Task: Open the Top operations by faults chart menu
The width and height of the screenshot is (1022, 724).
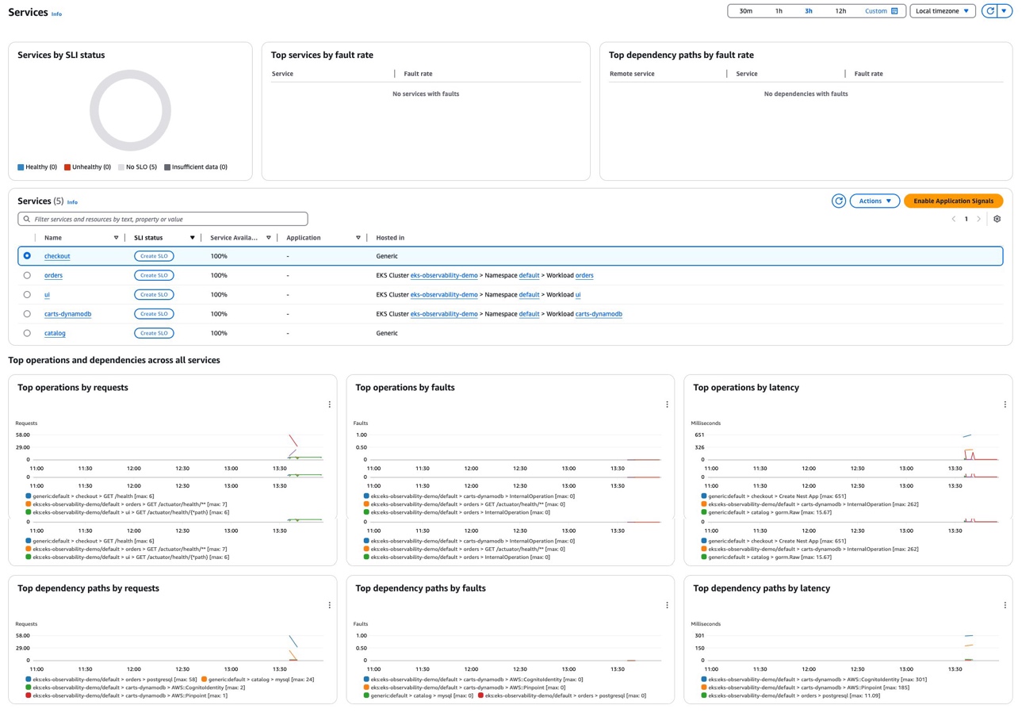Action: (x=667, y=404)
